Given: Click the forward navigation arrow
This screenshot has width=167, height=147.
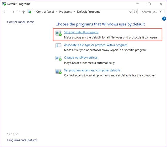Looking at the screenshot, I should (x=12, y=12).
